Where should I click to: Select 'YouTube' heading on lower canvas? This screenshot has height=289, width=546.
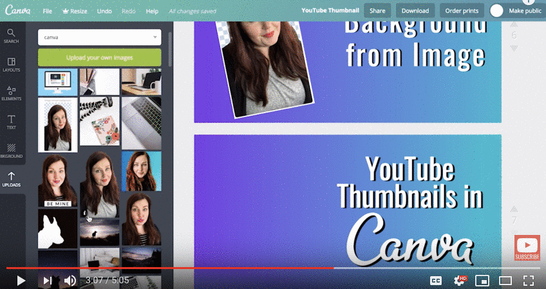point(410,169)
